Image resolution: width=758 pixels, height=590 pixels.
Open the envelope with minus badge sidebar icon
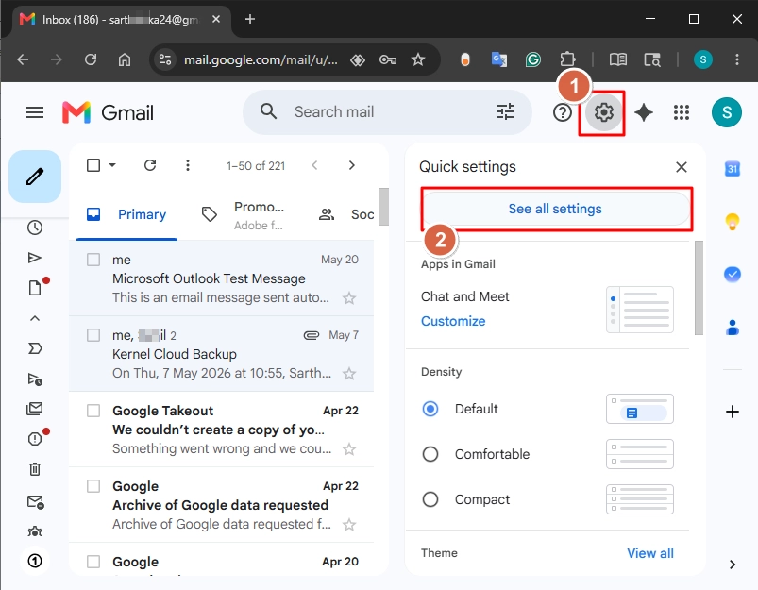coord(35,502)
